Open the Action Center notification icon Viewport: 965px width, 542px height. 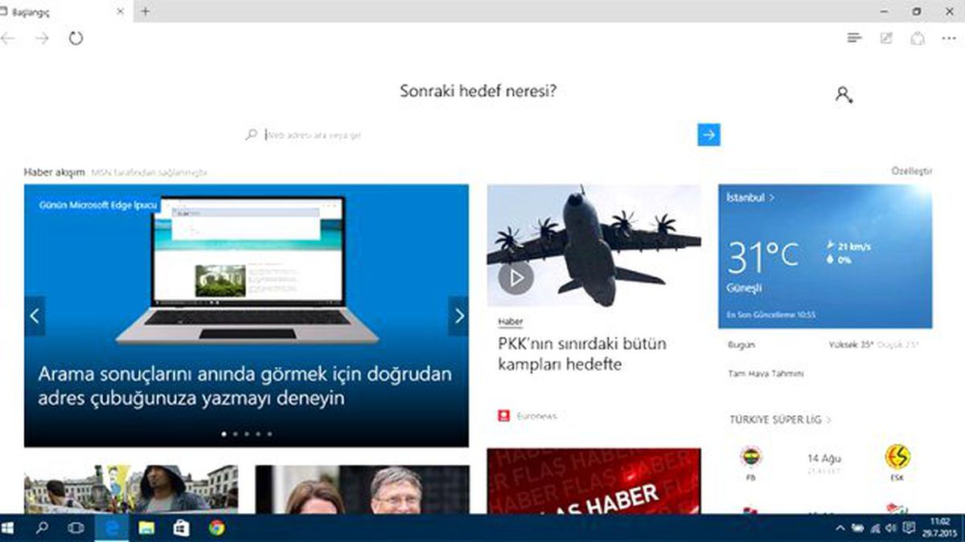click(x=909, y=528)
